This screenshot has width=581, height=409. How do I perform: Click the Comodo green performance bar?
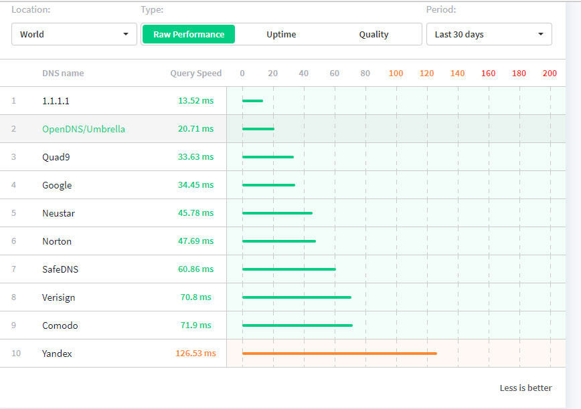(x=298, y=325)
